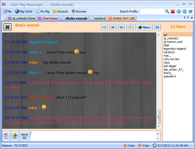This screenshot has height=149, width=195.
Task: Click the Search Profile magnifier icon
Action: tap(167, 11)
